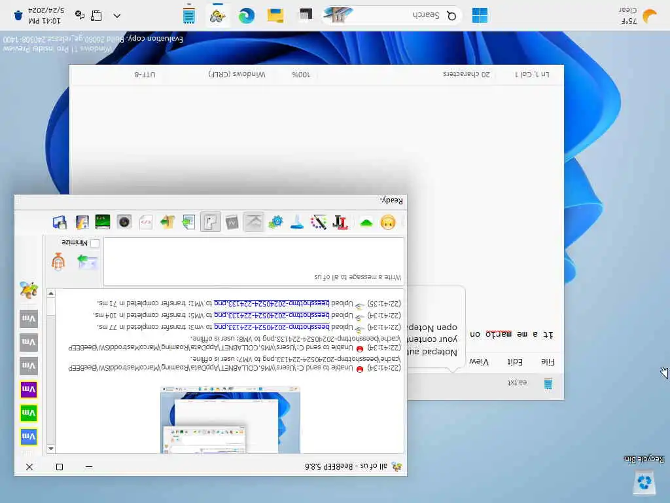Open BeeBEEP chat settings gear

tap(275, 223)
